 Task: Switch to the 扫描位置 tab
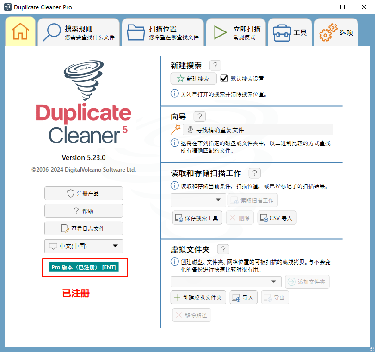point(163,32)
